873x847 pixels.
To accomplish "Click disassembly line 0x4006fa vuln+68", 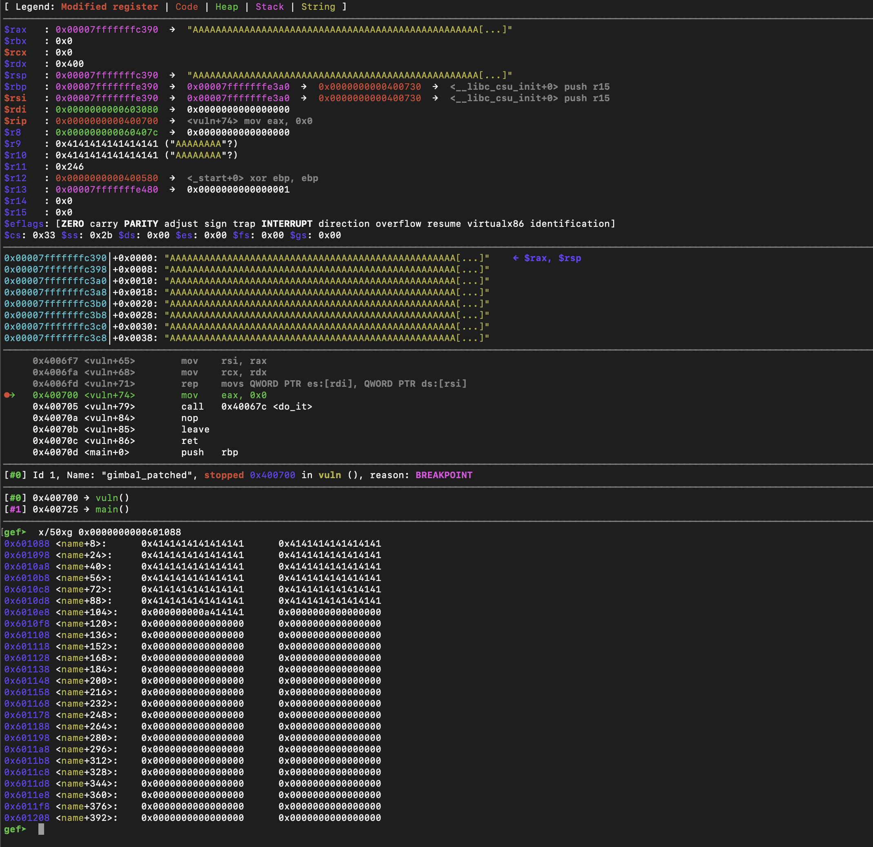I will 150,372.
